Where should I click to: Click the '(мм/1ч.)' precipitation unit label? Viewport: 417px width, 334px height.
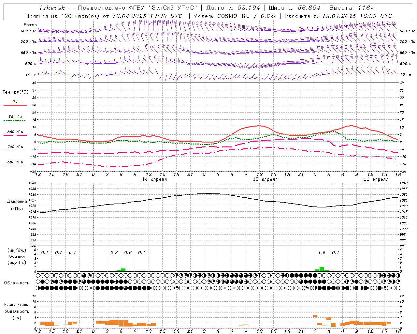[x=17, y=263]
